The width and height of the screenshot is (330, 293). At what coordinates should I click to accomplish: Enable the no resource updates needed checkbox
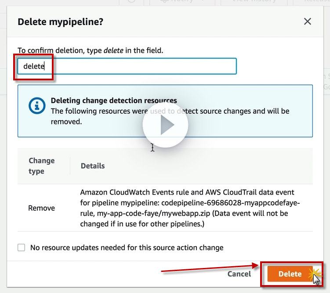(x=22, y=248)
